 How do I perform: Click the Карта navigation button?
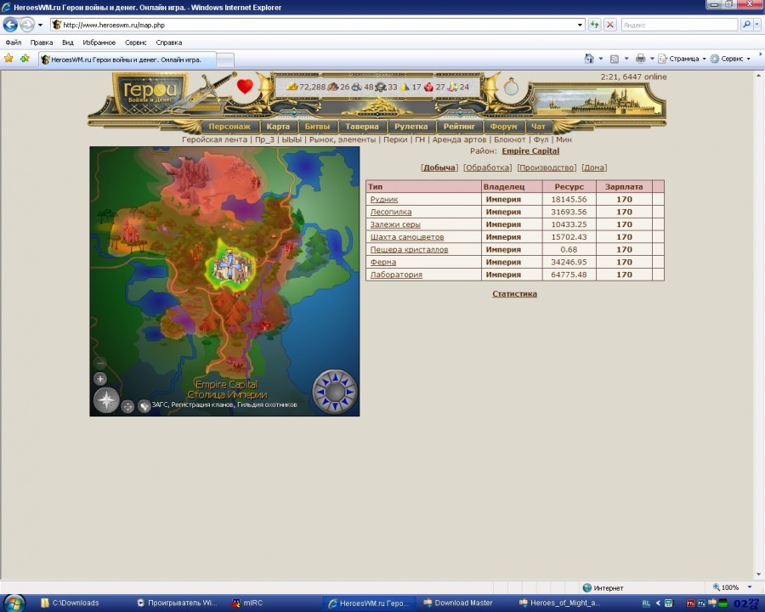(278, 127)
